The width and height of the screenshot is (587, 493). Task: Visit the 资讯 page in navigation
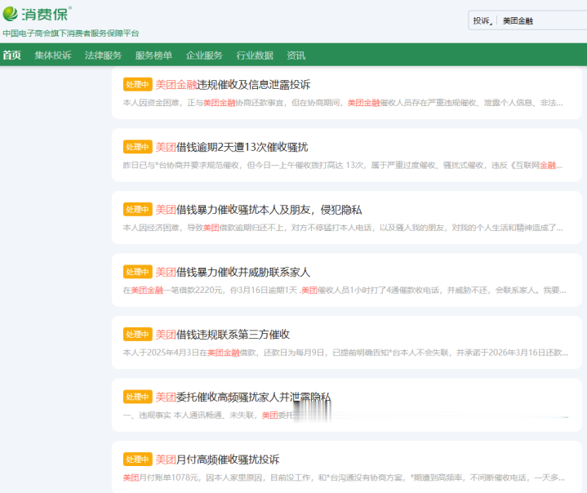click(x=296, y=56)
